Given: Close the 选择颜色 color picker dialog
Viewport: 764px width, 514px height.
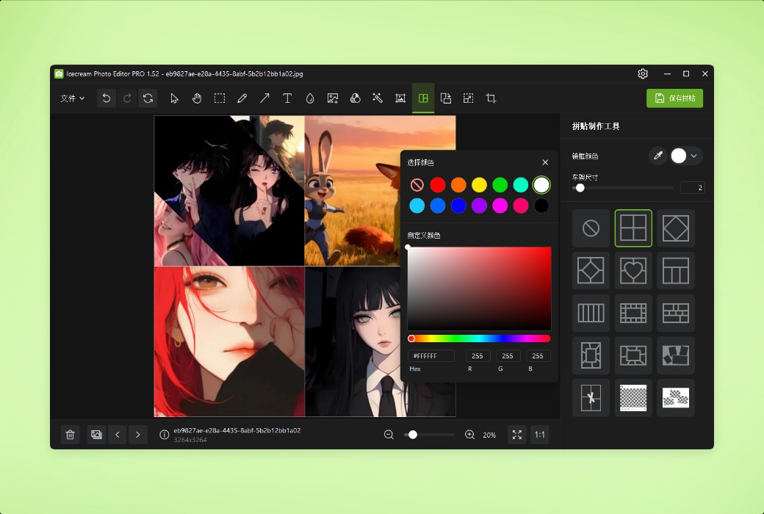Looking at the screenshot, I should click(x=545, y=162).
